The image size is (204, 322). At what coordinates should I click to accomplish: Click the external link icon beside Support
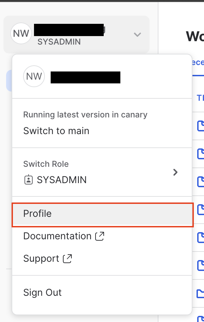(68, 259)
